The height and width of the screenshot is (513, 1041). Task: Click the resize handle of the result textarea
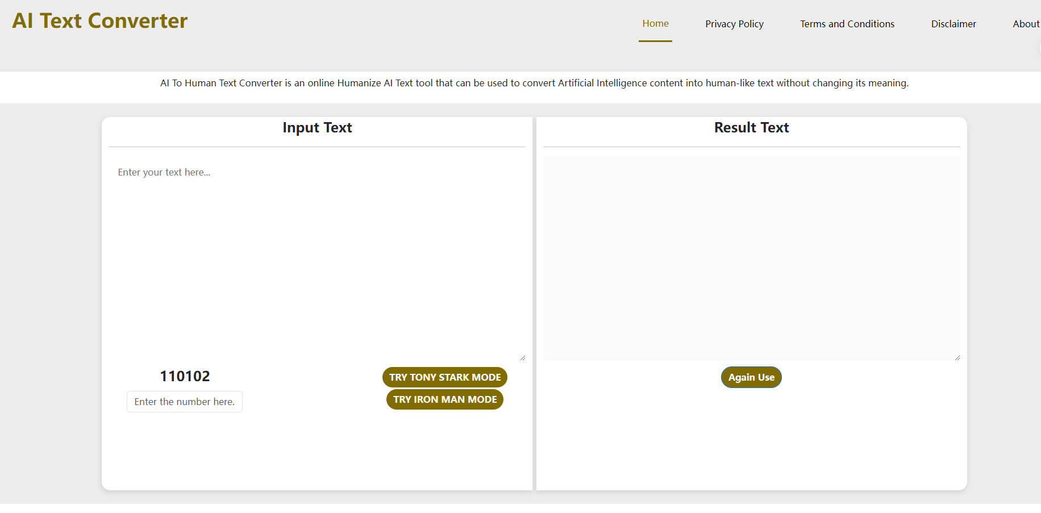(957, 357)
